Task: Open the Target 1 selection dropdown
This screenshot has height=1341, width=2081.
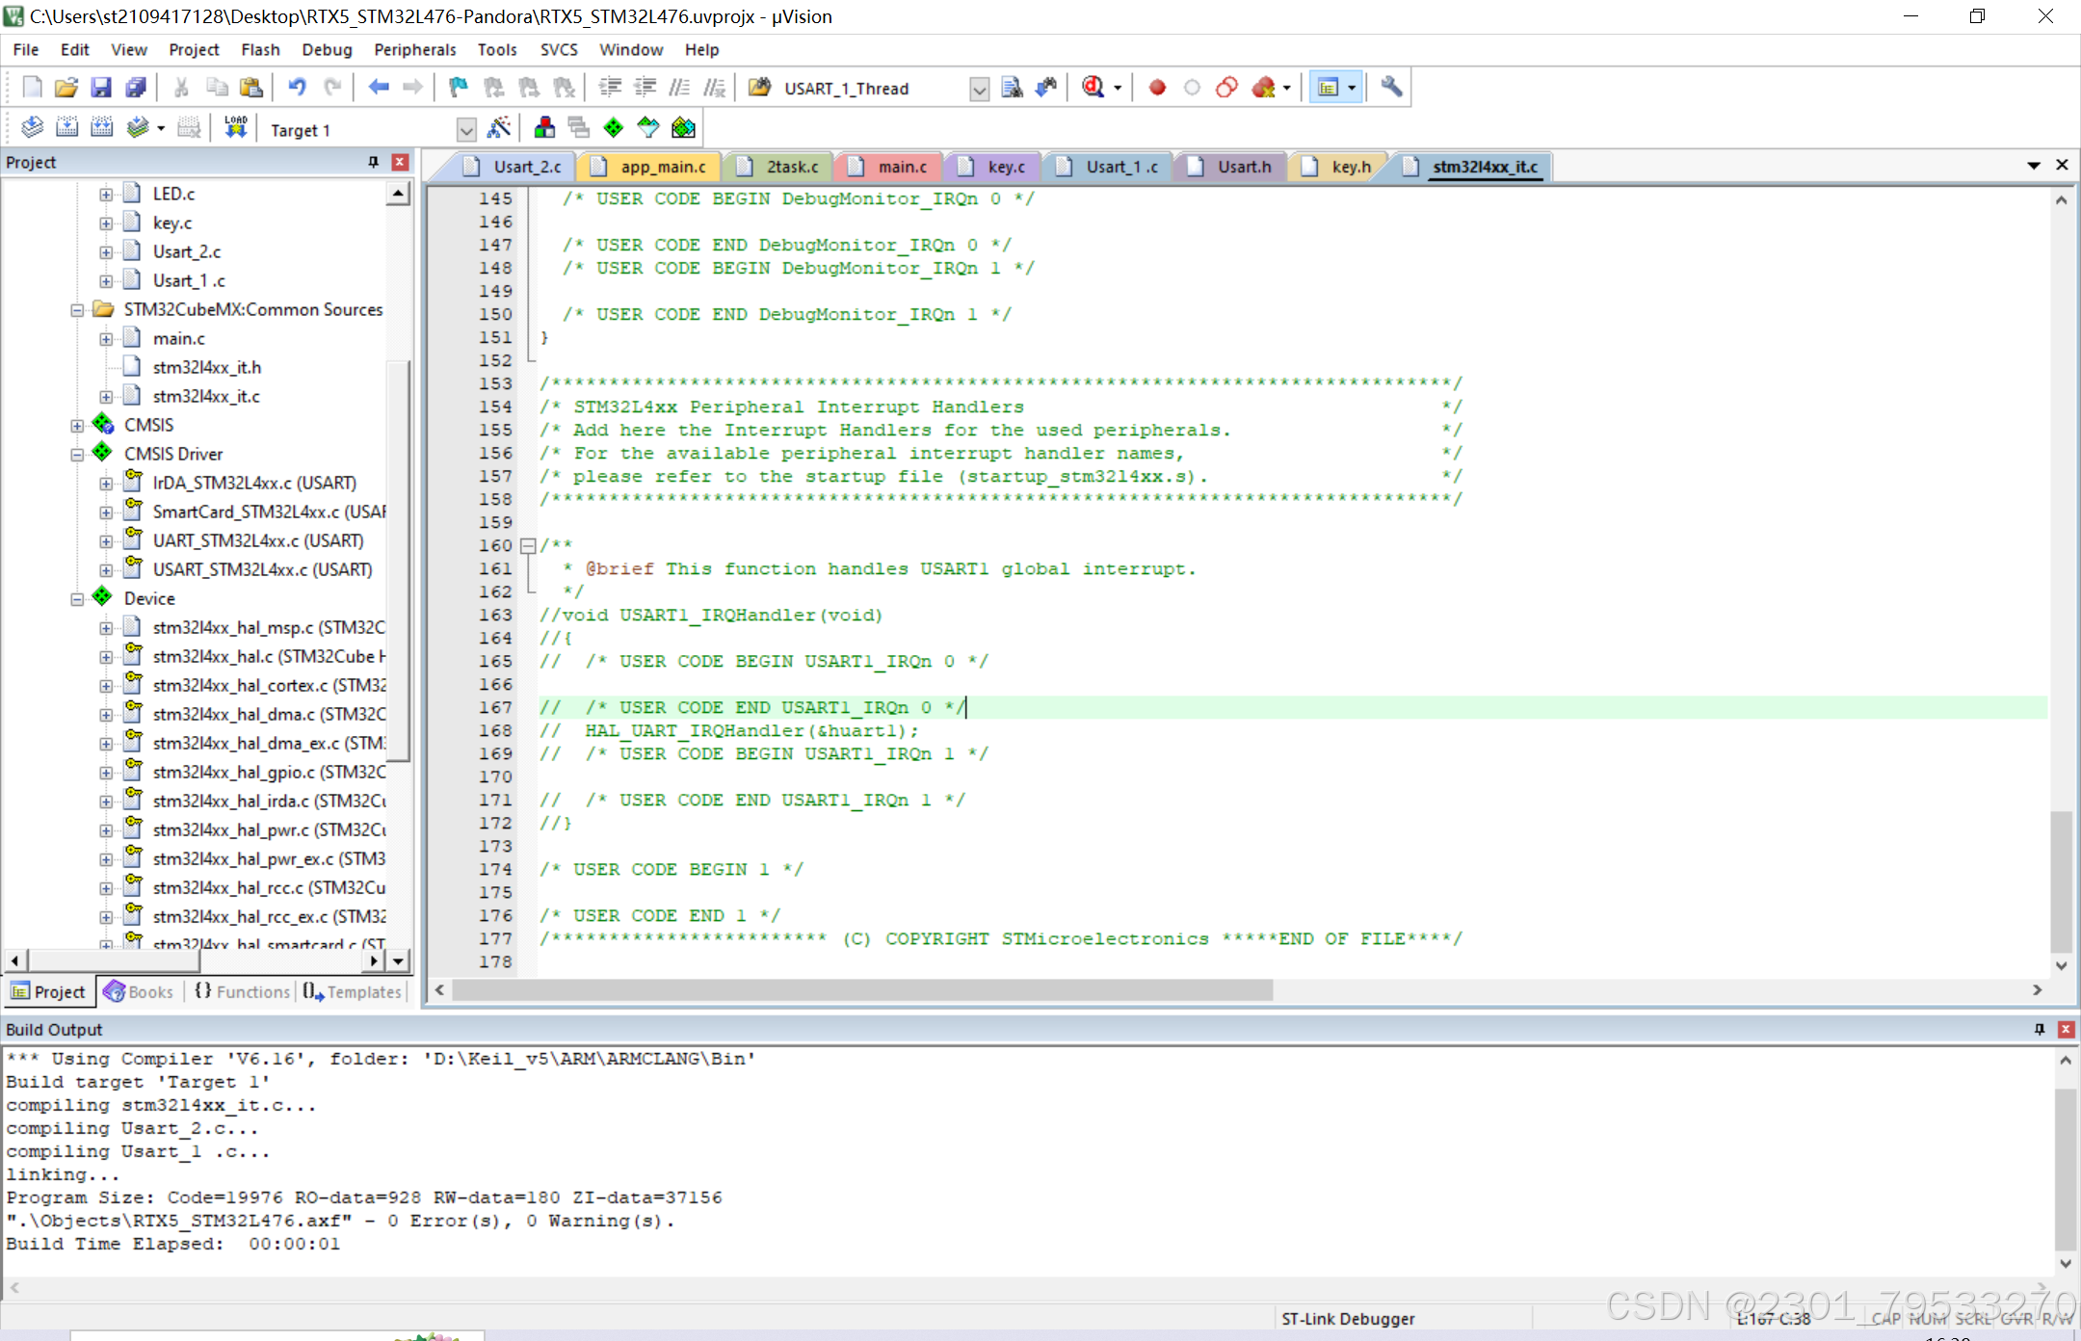Action: 466,128
